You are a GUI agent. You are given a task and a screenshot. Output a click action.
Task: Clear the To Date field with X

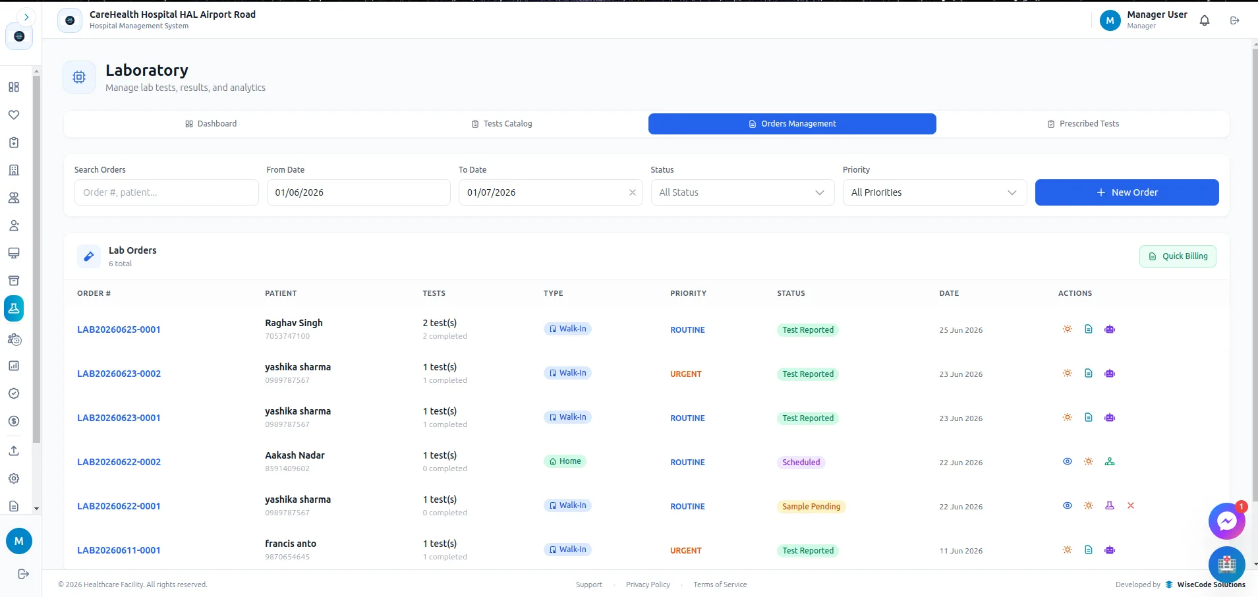[x=633, y=192]
